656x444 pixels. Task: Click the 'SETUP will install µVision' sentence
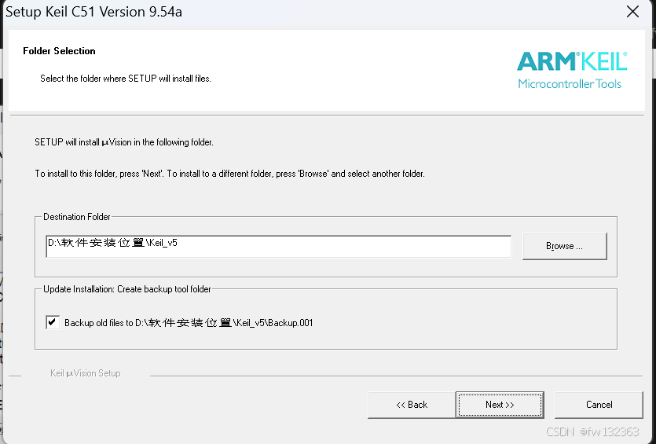tap(124, 142)
